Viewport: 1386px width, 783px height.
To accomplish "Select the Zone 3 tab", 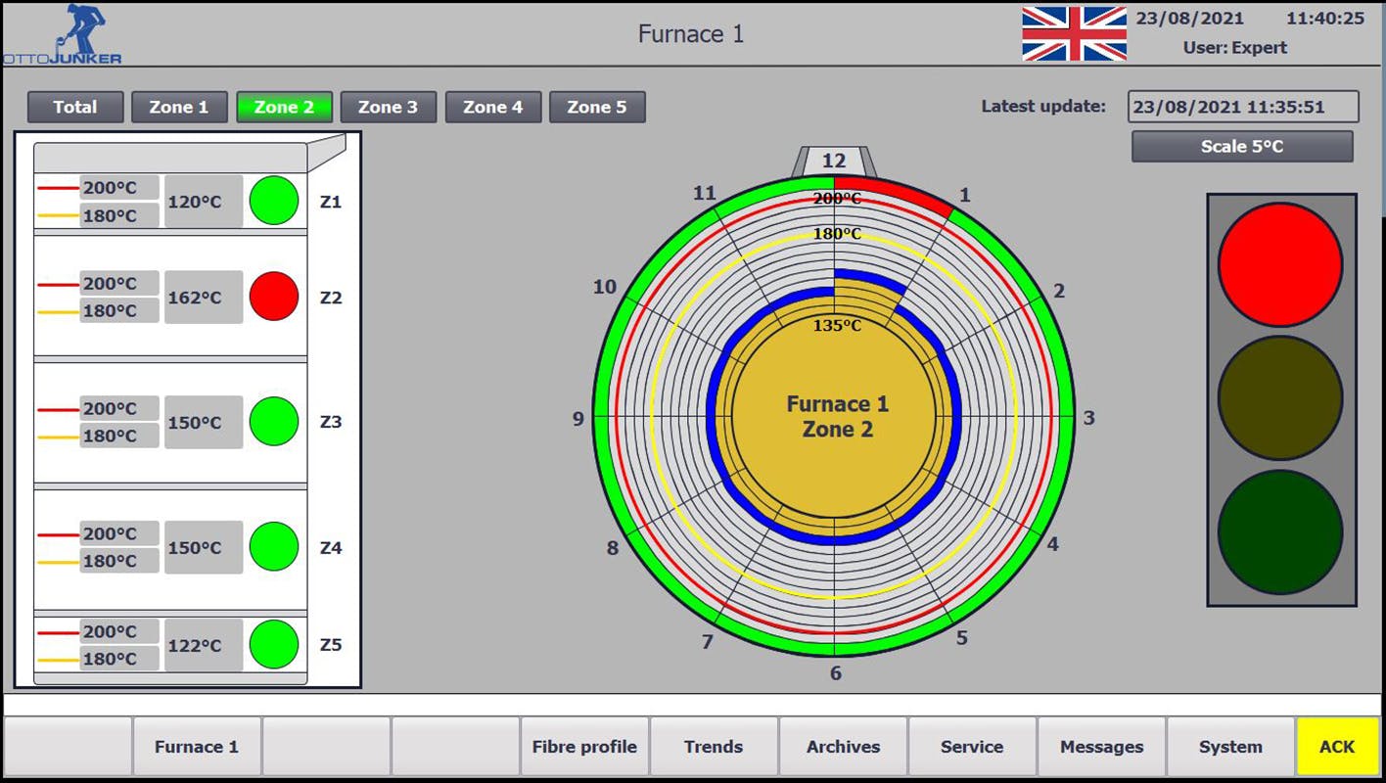I will [x=389, y=108].
